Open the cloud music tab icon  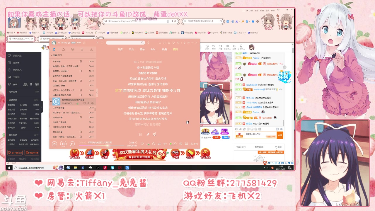pyautogui.click(x=63, y=50)
